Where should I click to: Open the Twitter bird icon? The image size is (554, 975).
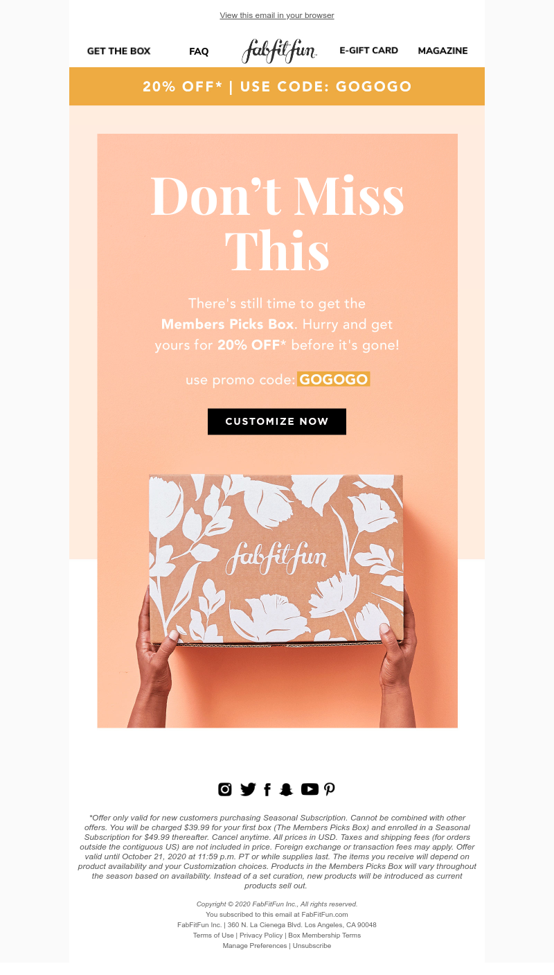248,789
